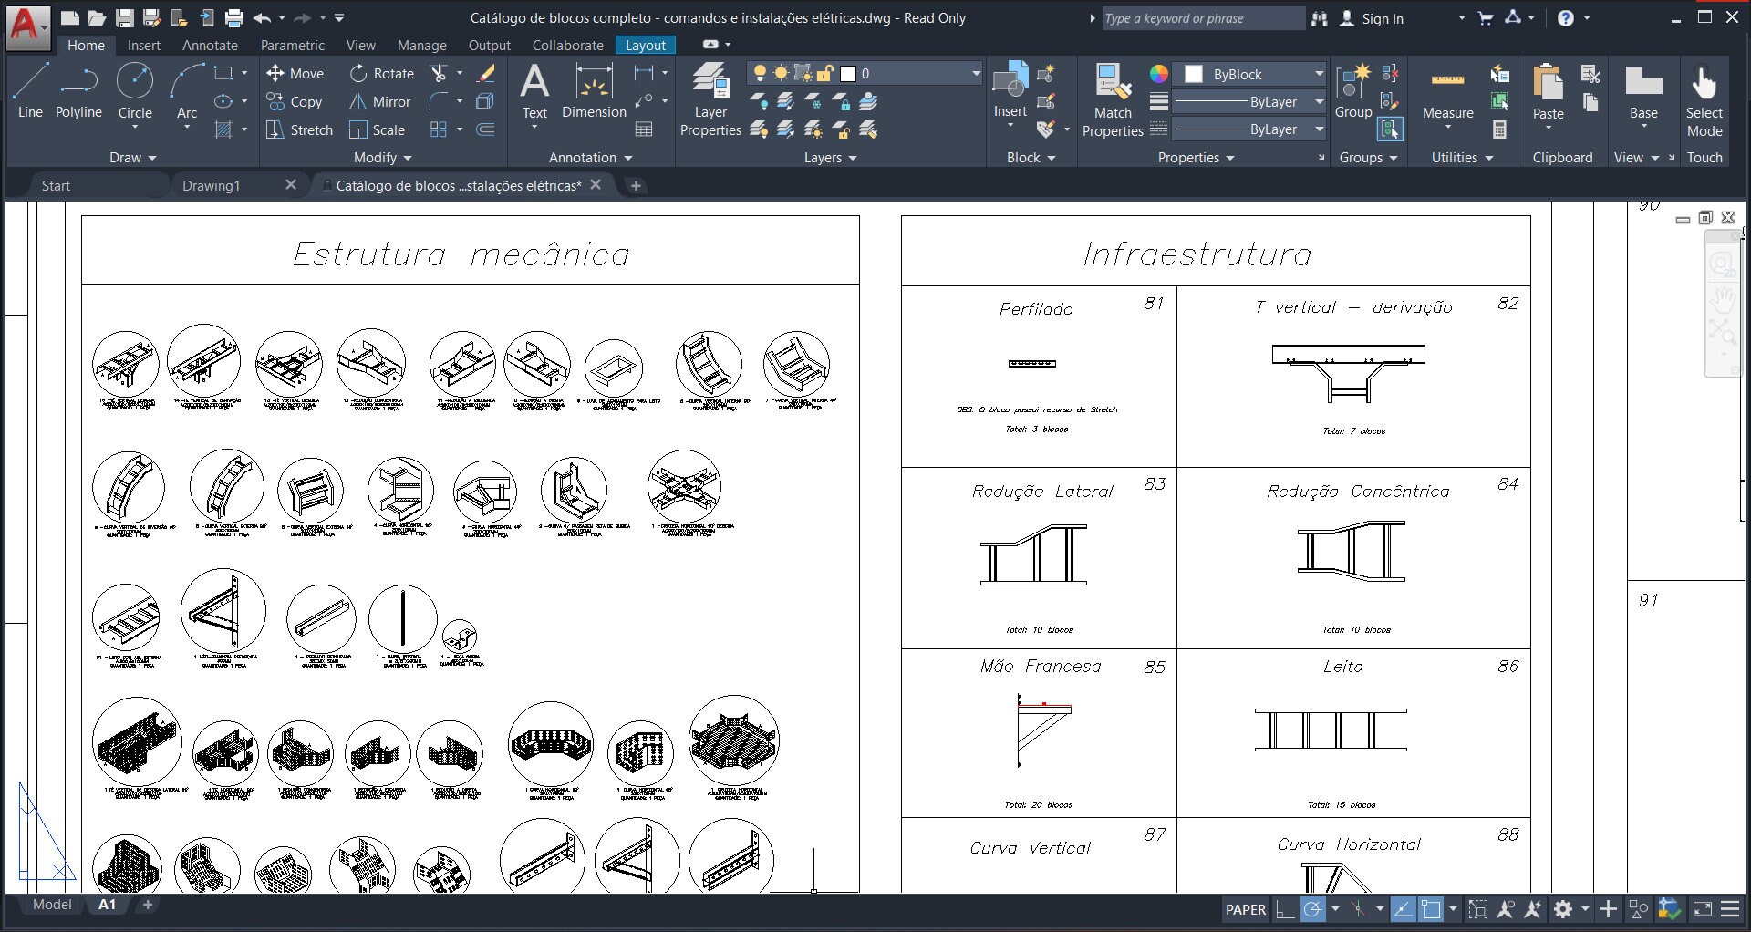The width and height of the screenshot is (1751, 932).
Task: Click the Sign In link
Action: [x=1382, y=17]
